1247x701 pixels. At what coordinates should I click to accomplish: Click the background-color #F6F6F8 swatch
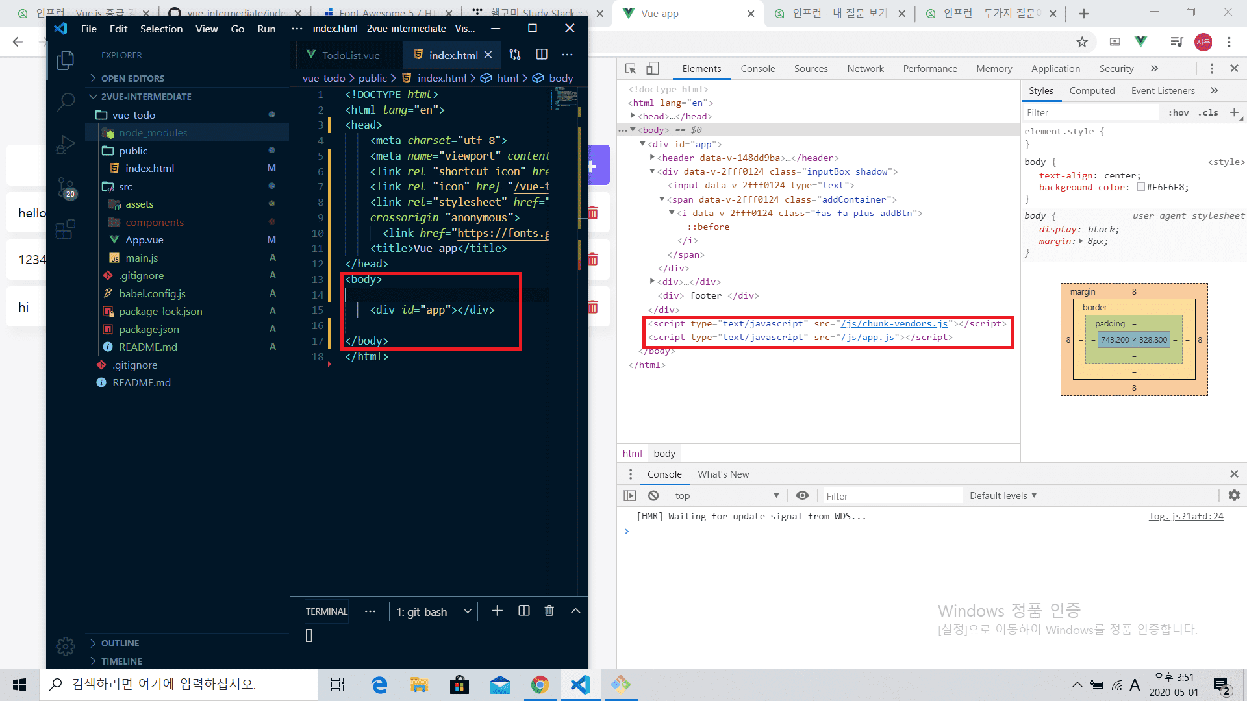click(x=1141, y=188)
